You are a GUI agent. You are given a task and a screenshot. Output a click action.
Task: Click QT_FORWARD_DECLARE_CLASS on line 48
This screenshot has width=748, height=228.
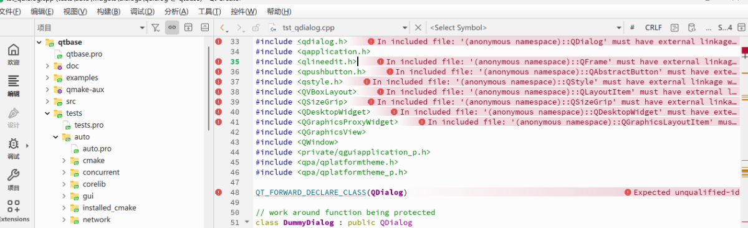[311, 192]
